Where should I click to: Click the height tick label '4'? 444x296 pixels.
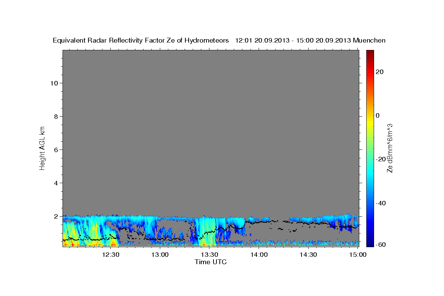(x=56, y=183)
